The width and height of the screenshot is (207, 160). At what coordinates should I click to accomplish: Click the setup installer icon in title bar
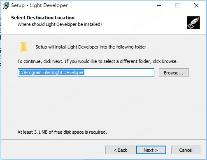tap(6, 5)
